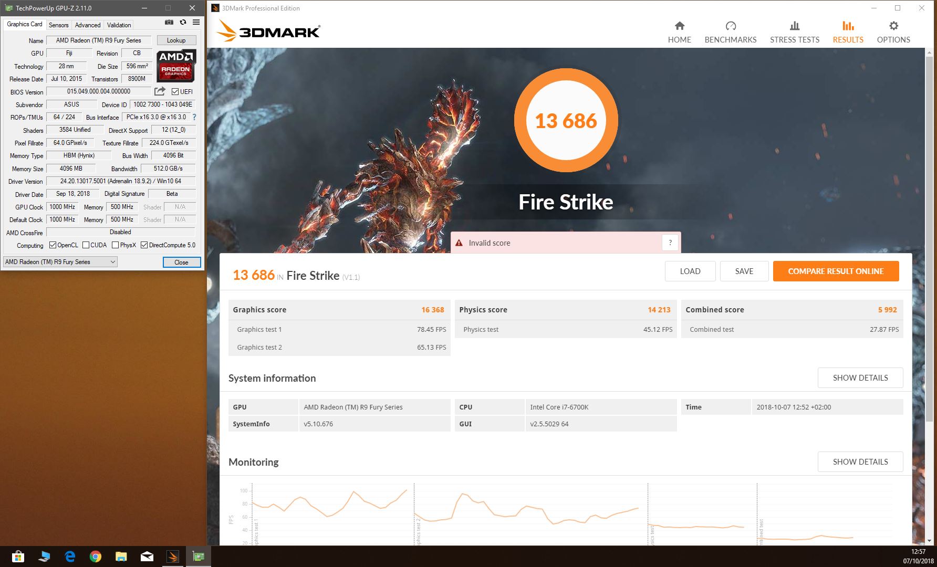
Task: Toggle OpenCL checkbox
Action: tap(53, 245)
